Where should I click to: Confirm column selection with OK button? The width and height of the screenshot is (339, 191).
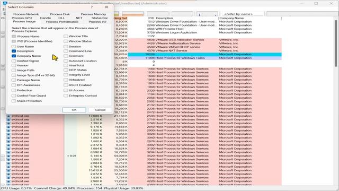(74, 110)
